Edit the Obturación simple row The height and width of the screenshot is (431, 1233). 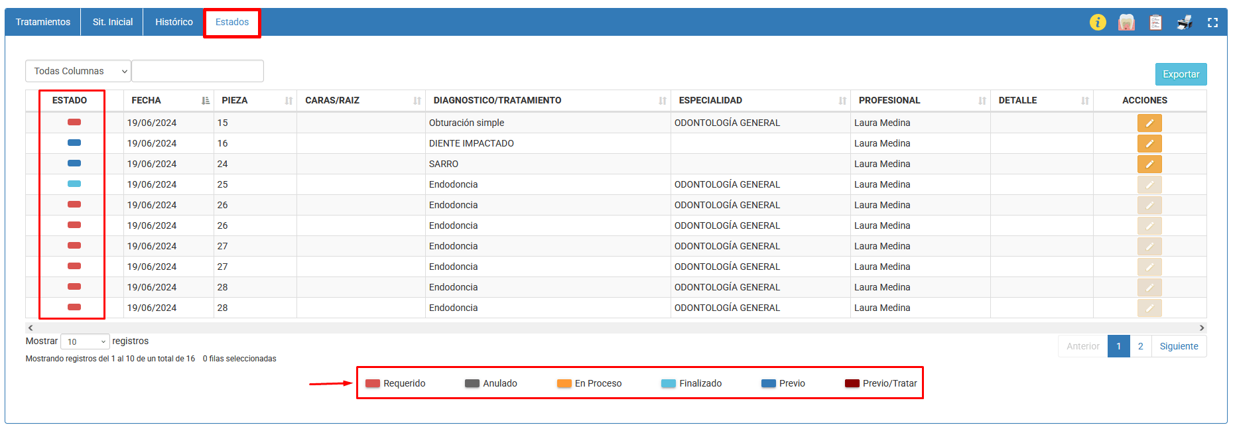(x=1149, y=123)
